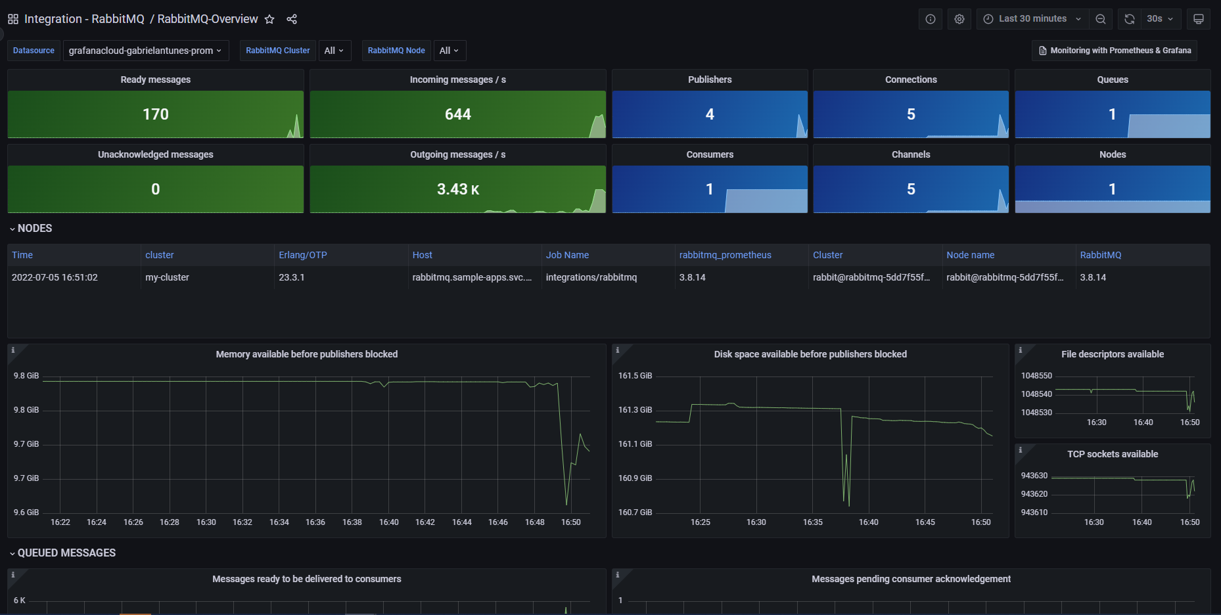Open the RabbitMQ Cluster All dropdown
Image resolution: width=1221 pixels, height=615 pixels.
click(x=334, y=51)
